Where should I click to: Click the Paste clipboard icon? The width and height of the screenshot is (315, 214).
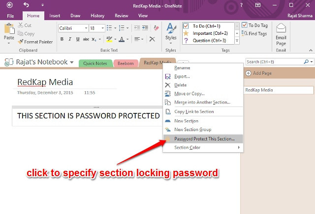pyautogui.click(x=9, y=28)
